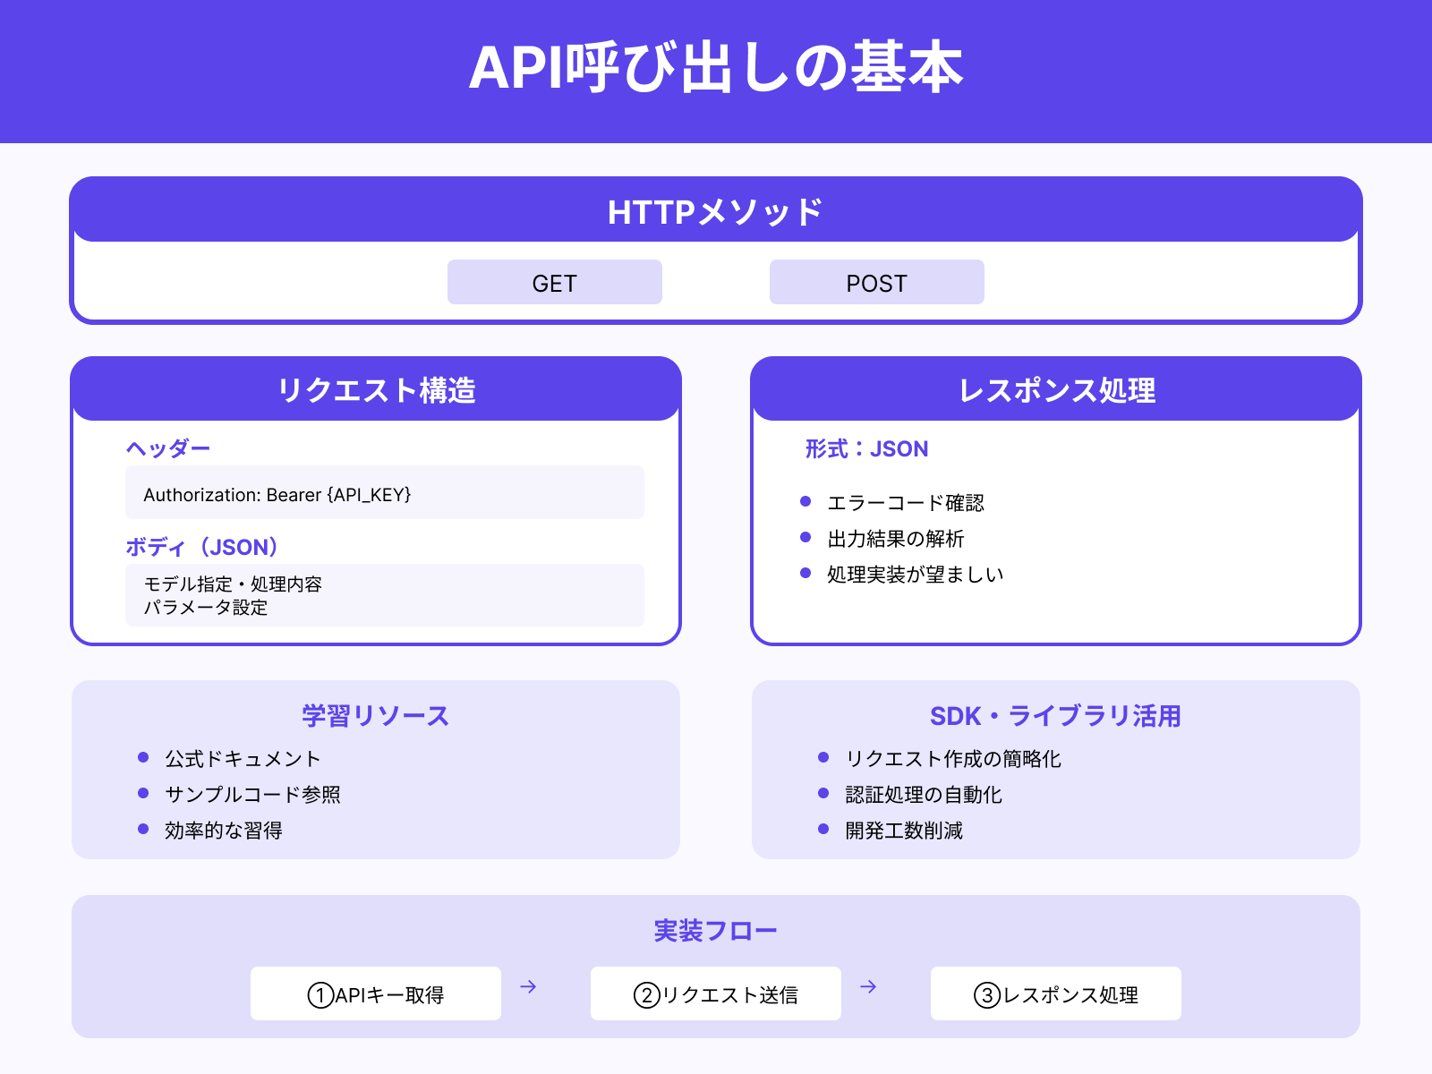
Task: Select the bullet marker beside リクエスト作成の簡略化
Action: 823,759
